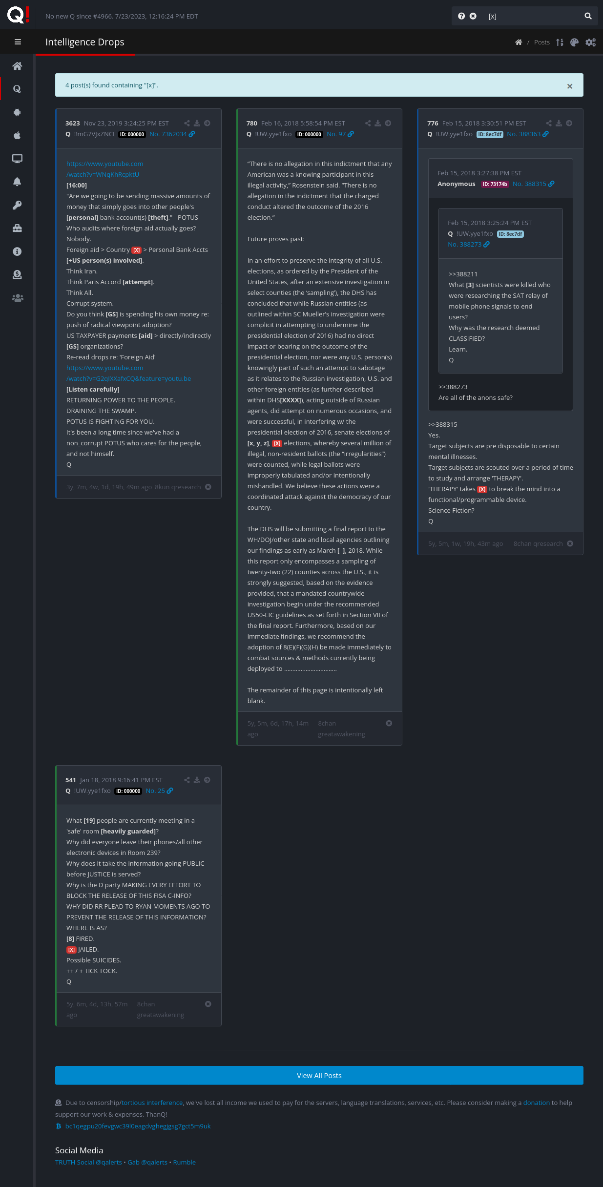Download post 780
This screenshot has height=1187, width=603.
click(378, 124)
